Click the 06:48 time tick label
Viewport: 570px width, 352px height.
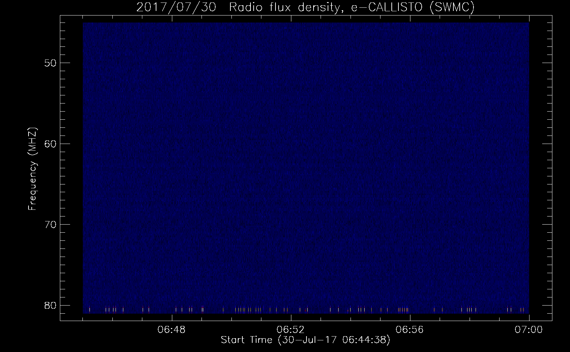tap(172, 330)
